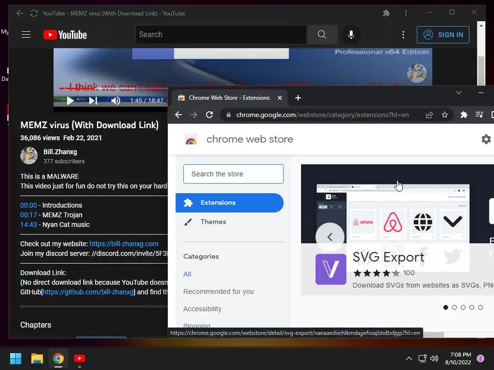Select third carousel dot

coord(463,307)
